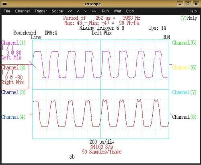Click the single < timebase button

[78, 11]
